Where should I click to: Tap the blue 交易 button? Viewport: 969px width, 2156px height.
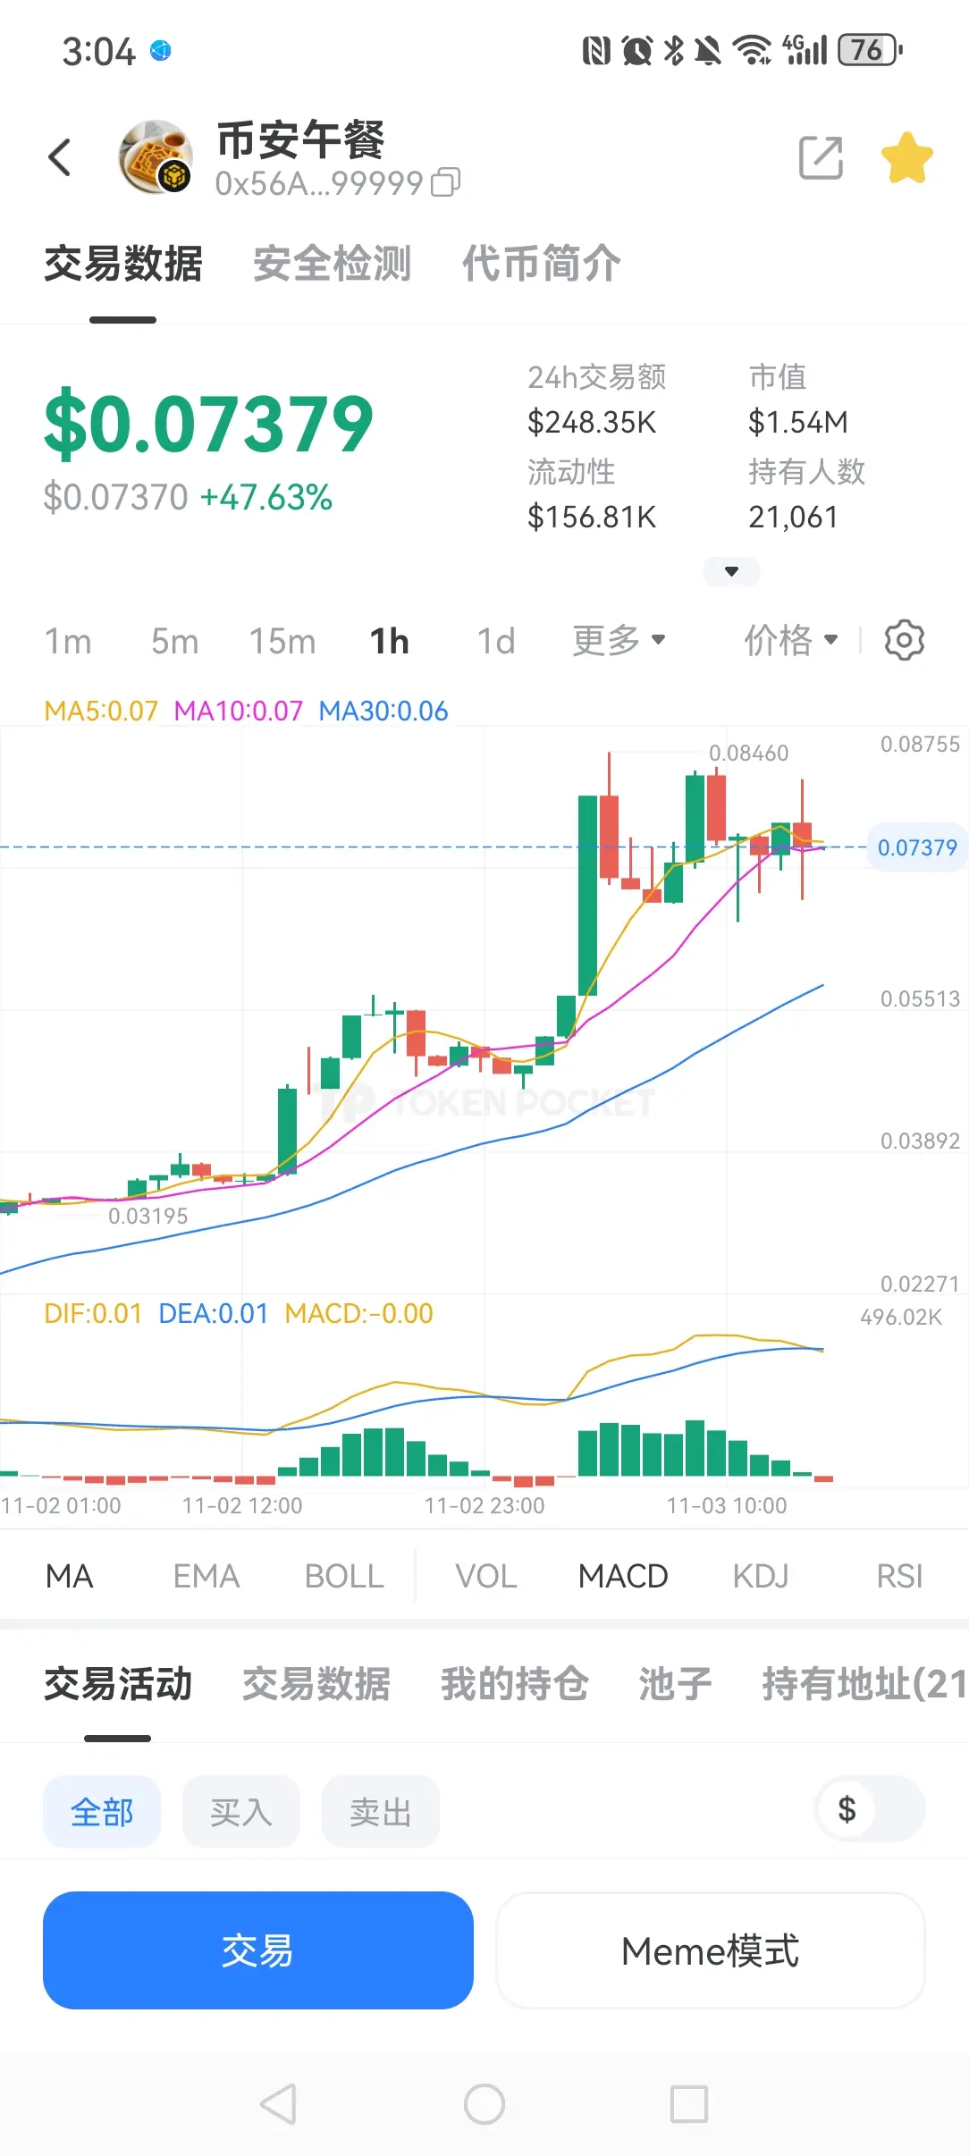[x=258, y=1950]
